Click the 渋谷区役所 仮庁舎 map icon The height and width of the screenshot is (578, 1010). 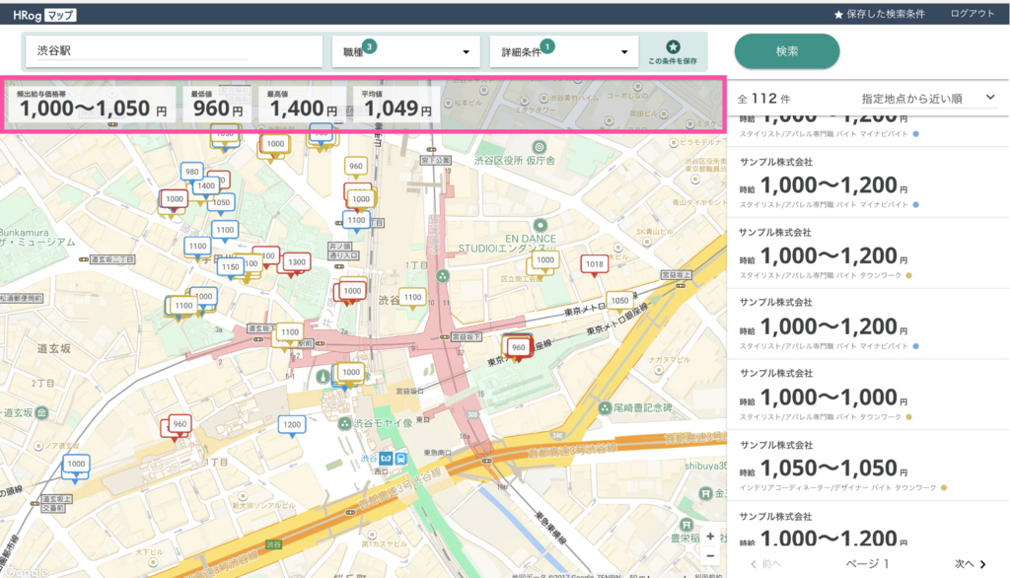540,147
